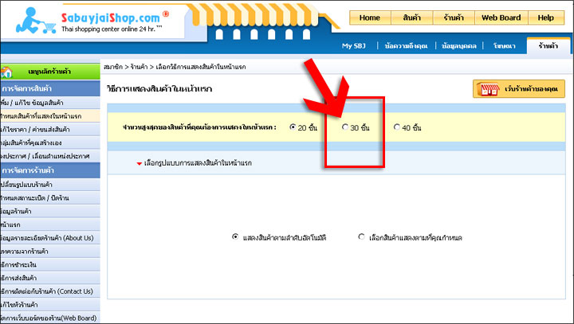The image size is (574, 324).
Task: Open Web Board in the top navigation
Action: point(501,18)
